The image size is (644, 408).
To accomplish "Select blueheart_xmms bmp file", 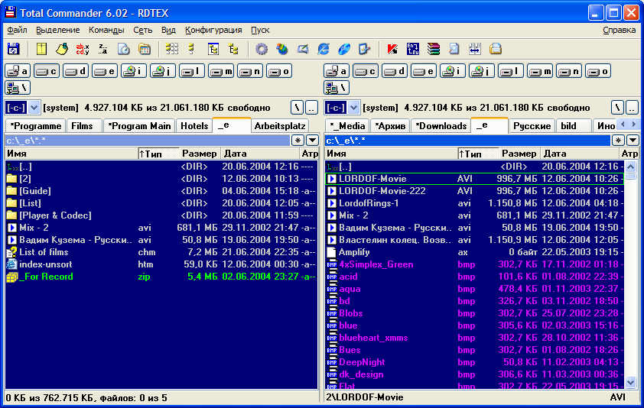I will coord(475,338).
